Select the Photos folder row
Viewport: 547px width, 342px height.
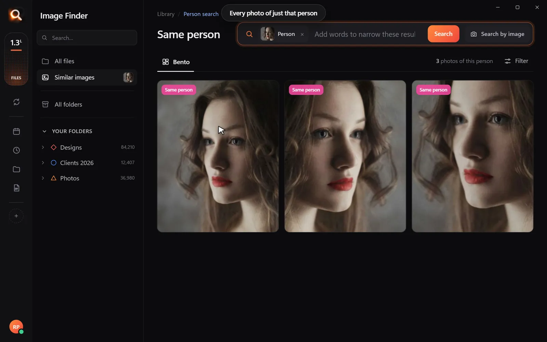pyautogui.click(x=87, y=178)
